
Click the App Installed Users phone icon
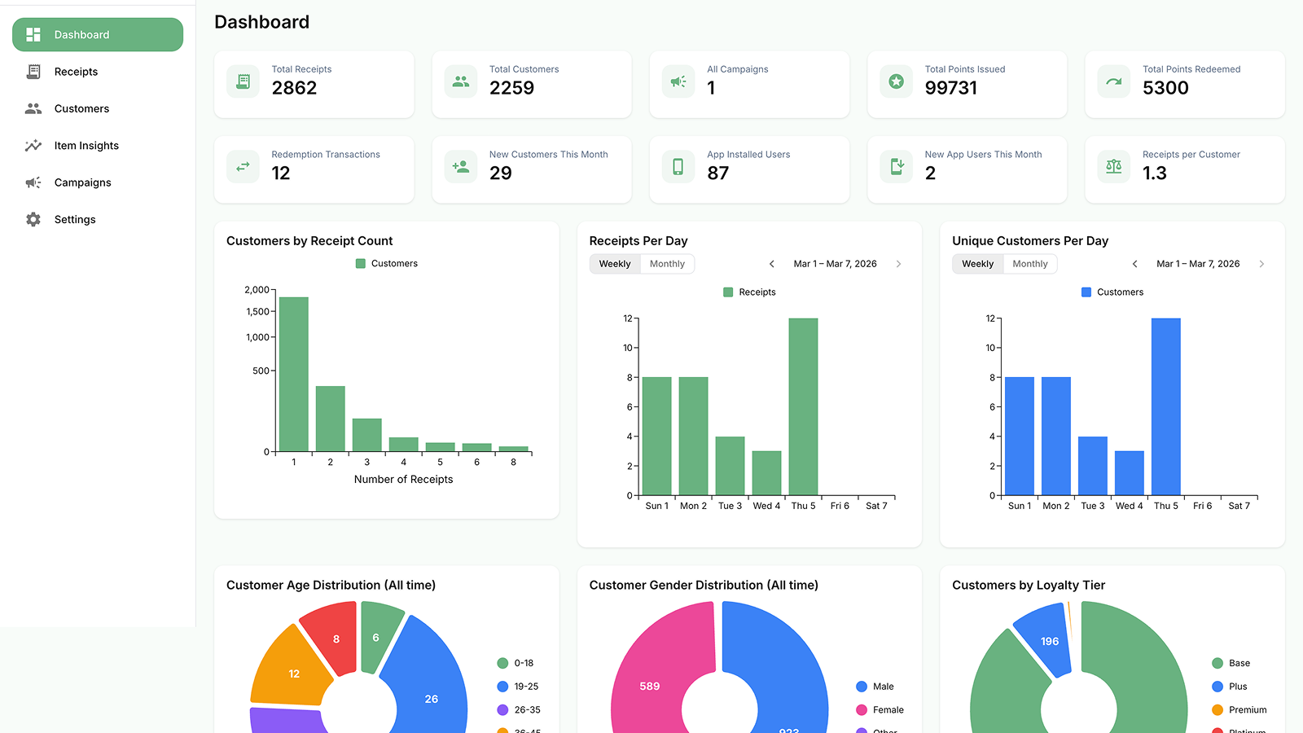pos(678,166)
